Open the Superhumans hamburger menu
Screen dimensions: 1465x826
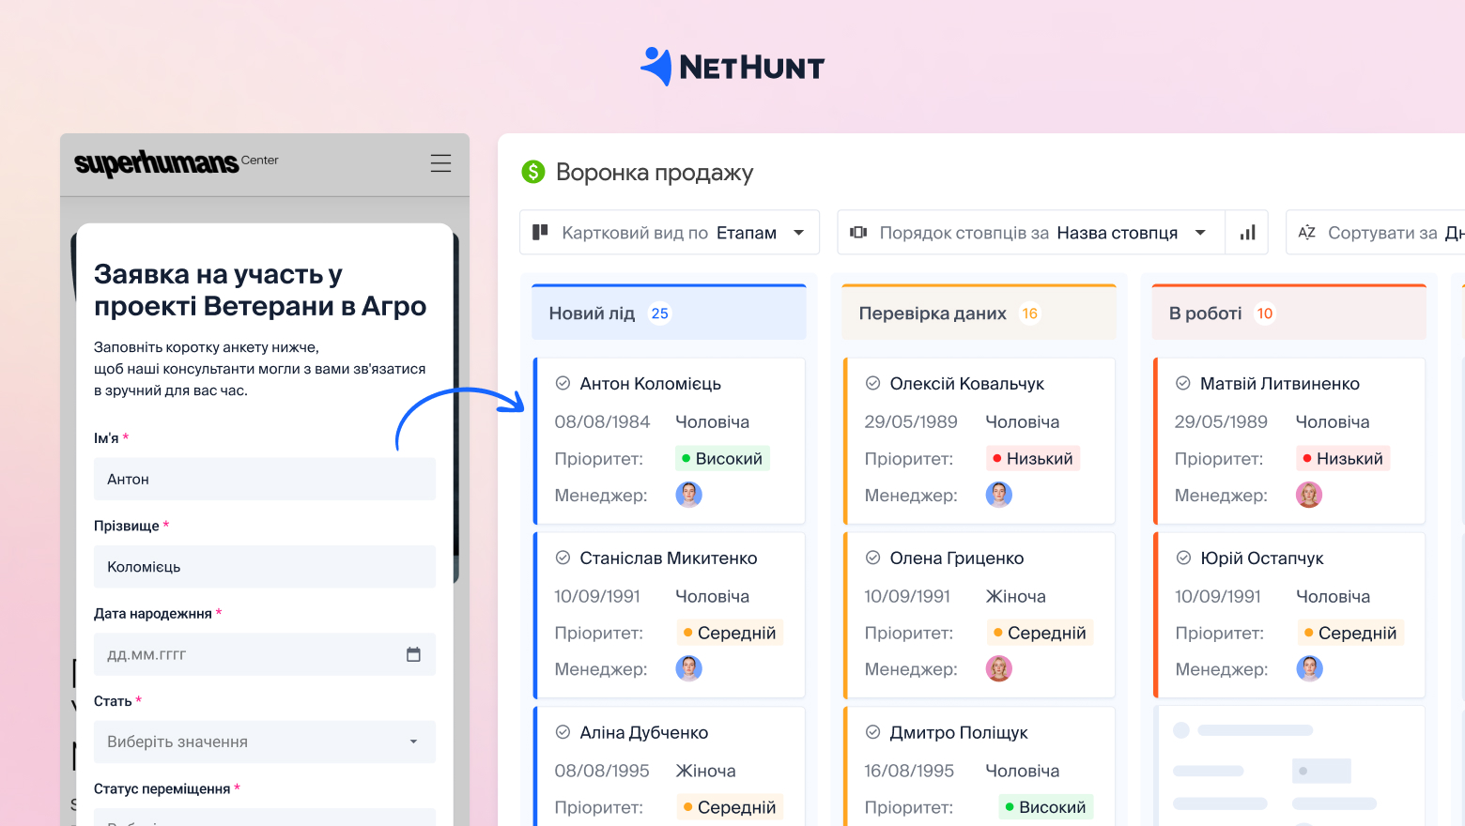(440, 163)
